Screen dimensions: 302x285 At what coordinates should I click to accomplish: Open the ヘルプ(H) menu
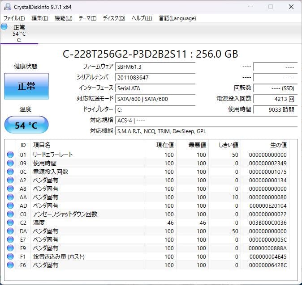(x=142, y=18)
